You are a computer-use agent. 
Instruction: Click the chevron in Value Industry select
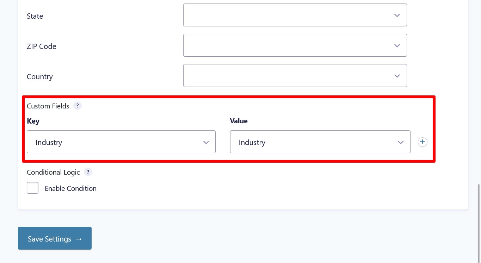(401, 143)
